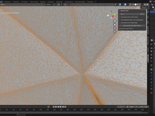
Task: Open the pivot point dropdown
Action: (x=55, y=5)
